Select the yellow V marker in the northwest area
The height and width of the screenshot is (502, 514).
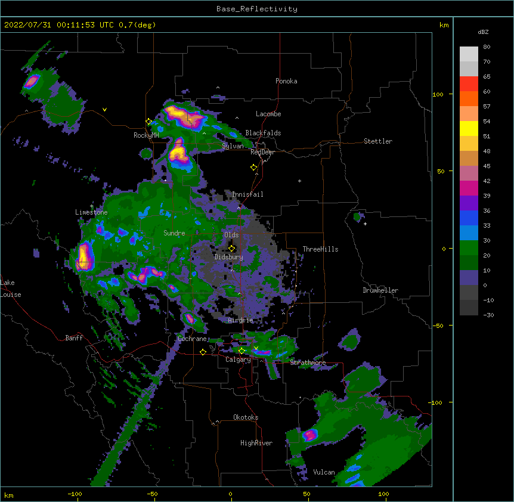pyautogui.click(x=104, y=110)
